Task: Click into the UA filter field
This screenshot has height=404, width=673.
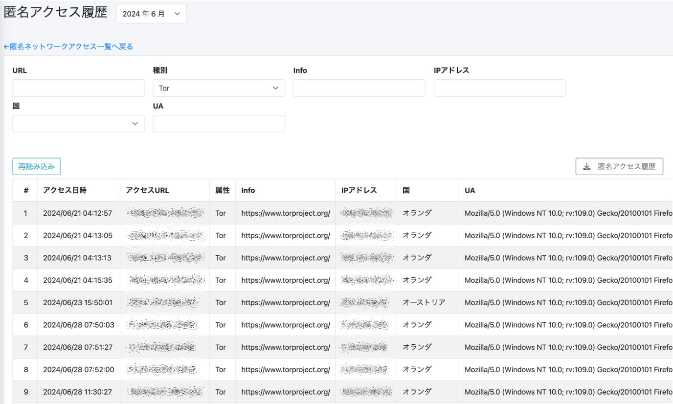Action: 219,124
